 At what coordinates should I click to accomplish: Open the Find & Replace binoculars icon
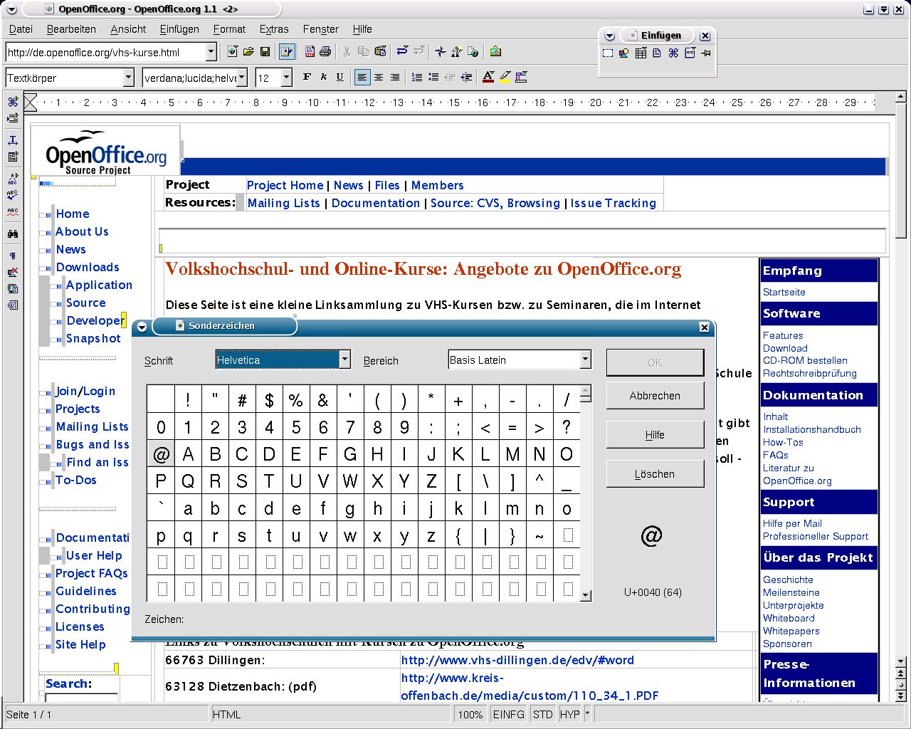(13, 234)
